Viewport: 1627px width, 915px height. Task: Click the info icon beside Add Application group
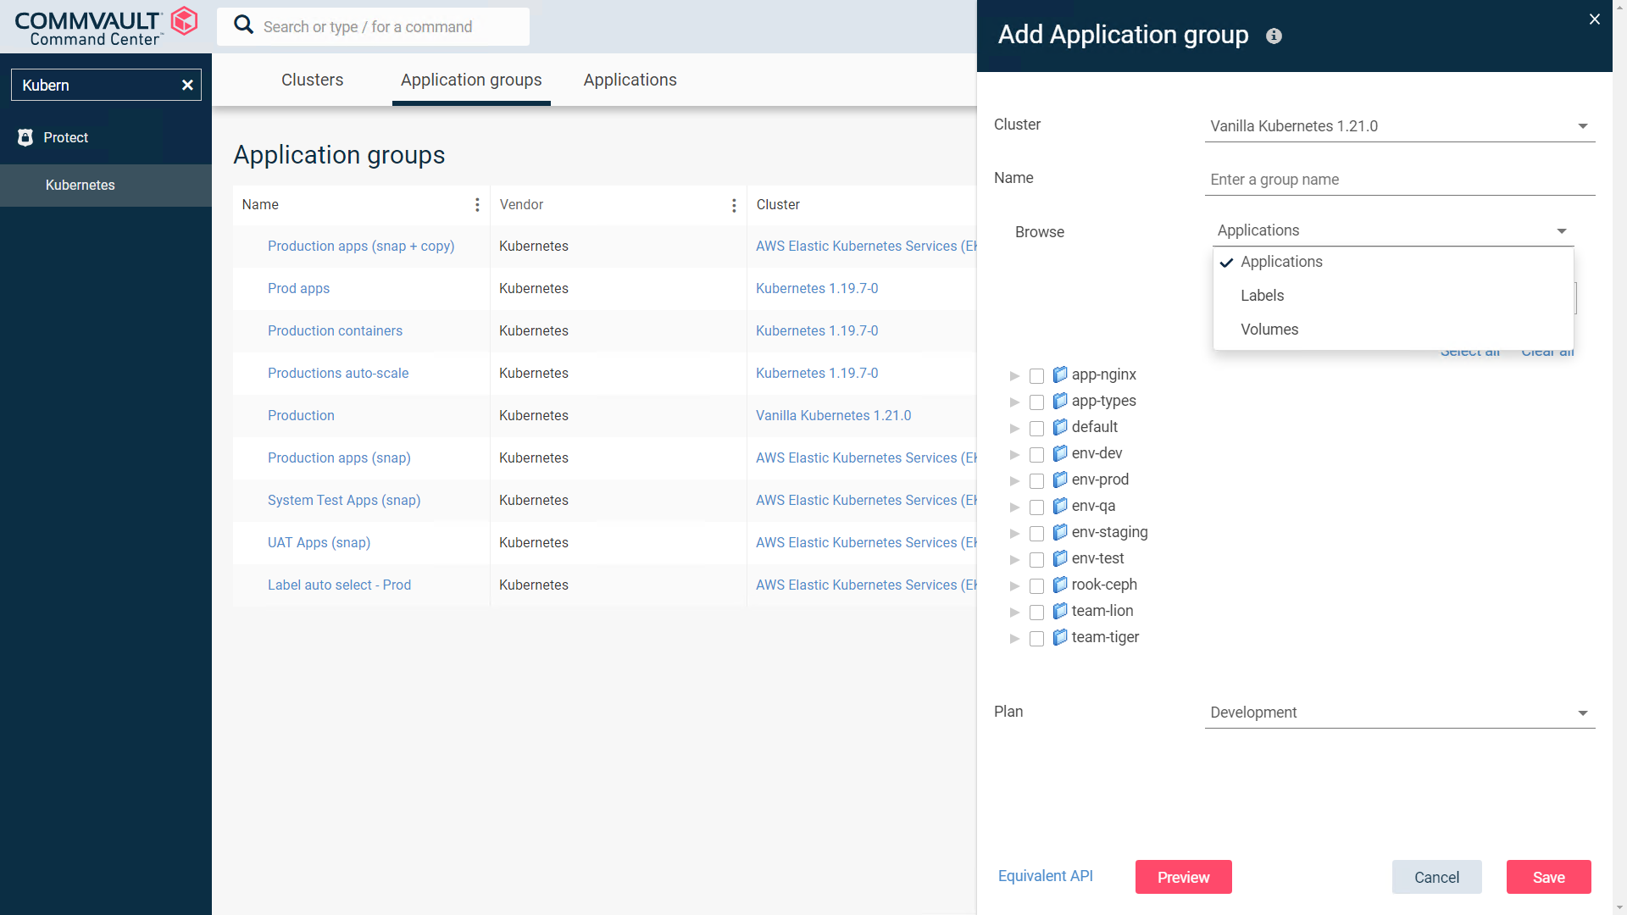click(x=1274, y=36)
